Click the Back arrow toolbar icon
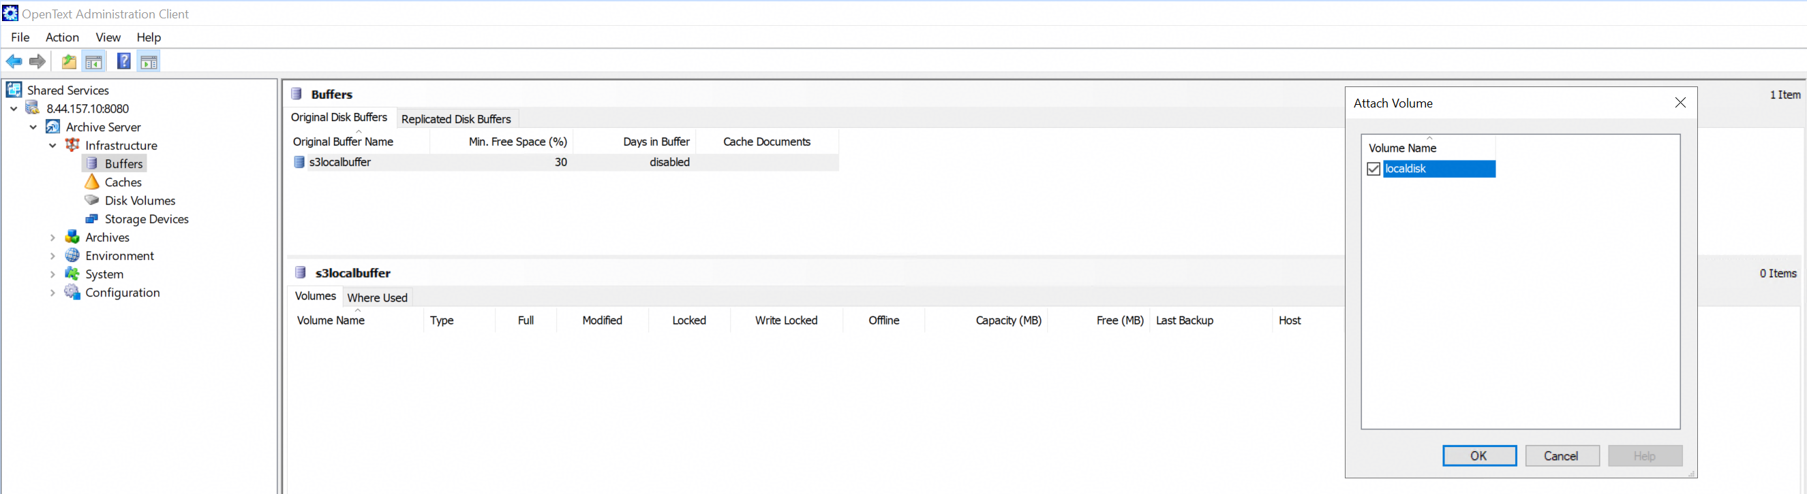Viewport: 1807px width, 494px height. (x=14, y=62)
